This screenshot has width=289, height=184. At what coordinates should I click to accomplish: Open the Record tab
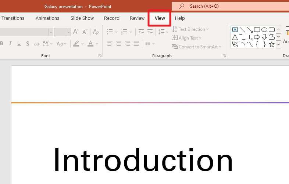click(x=112, y=18)
